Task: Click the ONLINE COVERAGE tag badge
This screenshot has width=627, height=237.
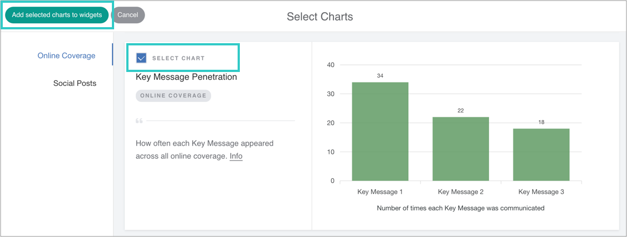Action: click(x=173, y=95)
